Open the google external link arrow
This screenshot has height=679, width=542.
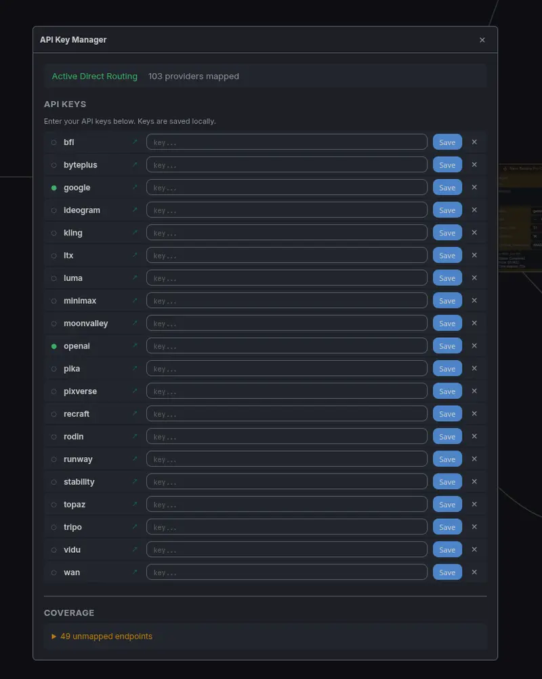[135, 187]
